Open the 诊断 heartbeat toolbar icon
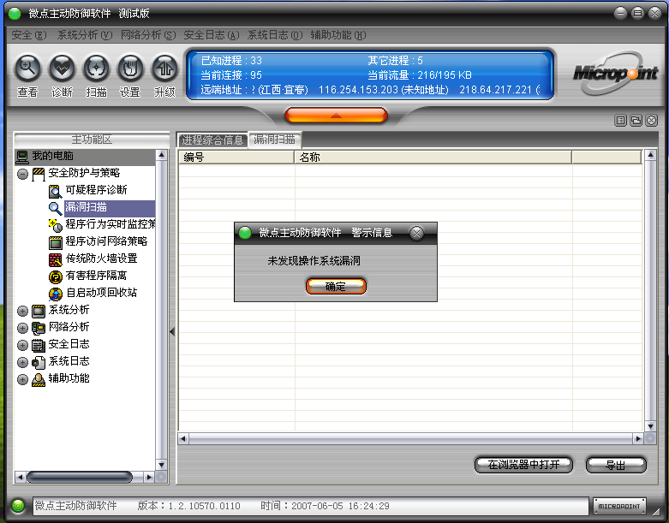 coord(62,68)
